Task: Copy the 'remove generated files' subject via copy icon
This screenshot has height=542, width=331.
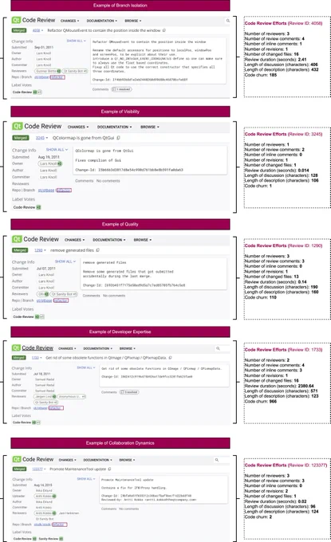Action: coord(98,250)
